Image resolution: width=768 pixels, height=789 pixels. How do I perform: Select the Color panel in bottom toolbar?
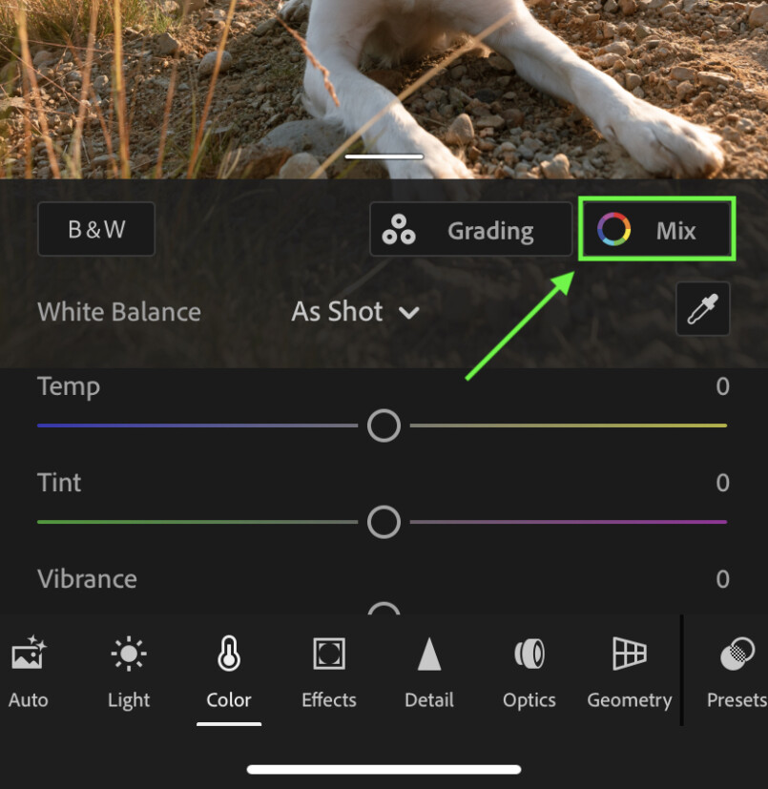click(x=228, y=671)
